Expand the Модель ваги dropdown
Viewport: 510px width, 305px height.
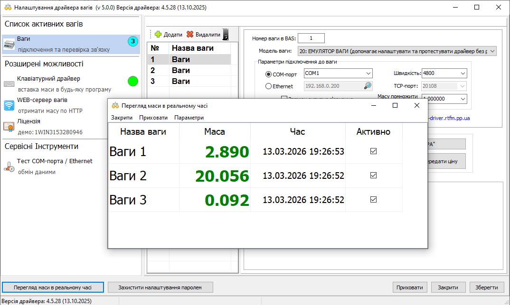[x=492, y=51]
